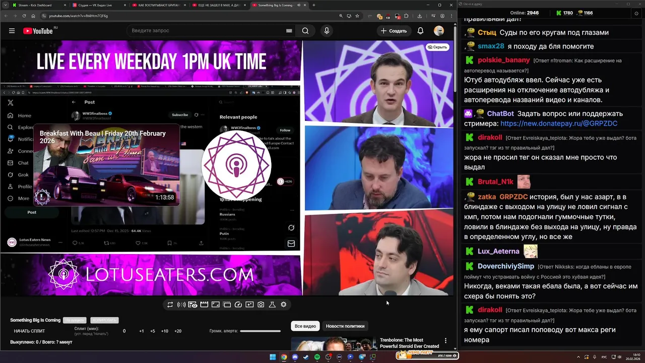Open the Chrome tab search dropdown arrow

coord(6,5)
